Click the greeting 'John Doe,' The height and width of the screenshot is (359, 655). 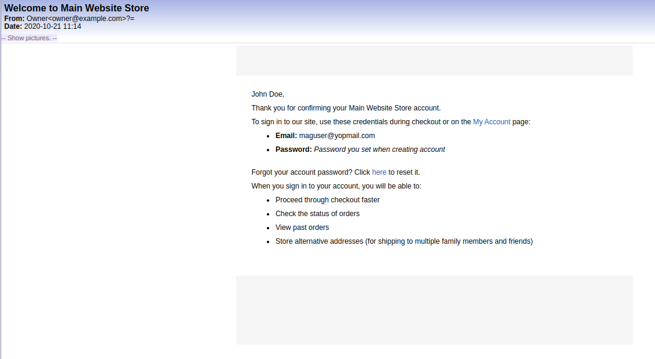[268, 94]
